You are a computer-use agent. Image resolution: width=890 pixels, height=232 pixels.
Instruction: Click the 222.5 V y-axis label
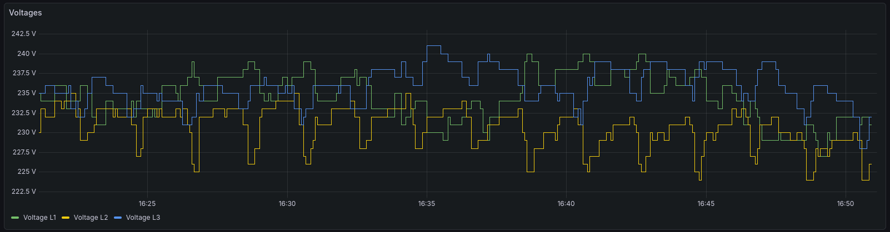pyautogui.click(x=23, y=192)
